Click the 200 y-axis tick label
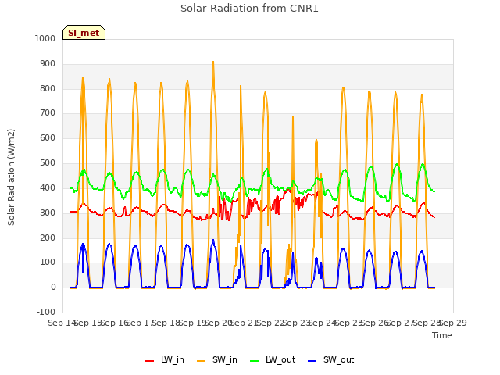 [48, 237]
